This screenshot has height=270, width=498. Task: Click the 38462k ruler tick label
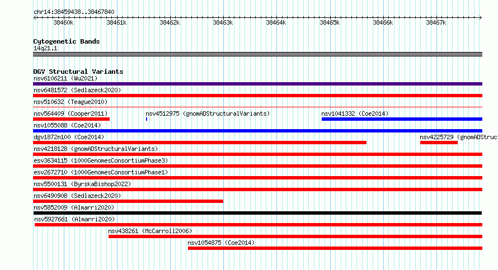pyautogui.click(x=170, y=22)
